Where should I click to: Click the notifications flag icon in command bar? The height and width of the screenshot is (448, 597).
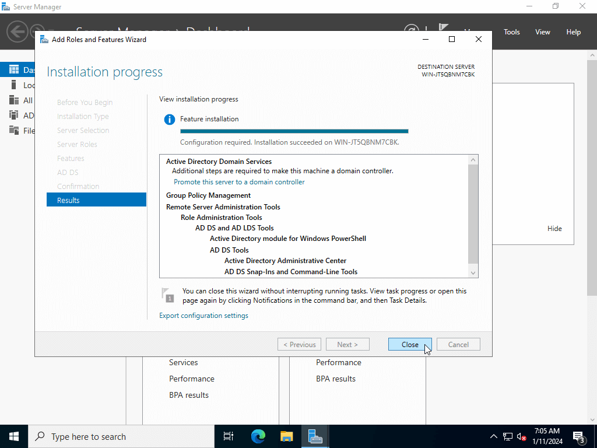coord(443,27)
